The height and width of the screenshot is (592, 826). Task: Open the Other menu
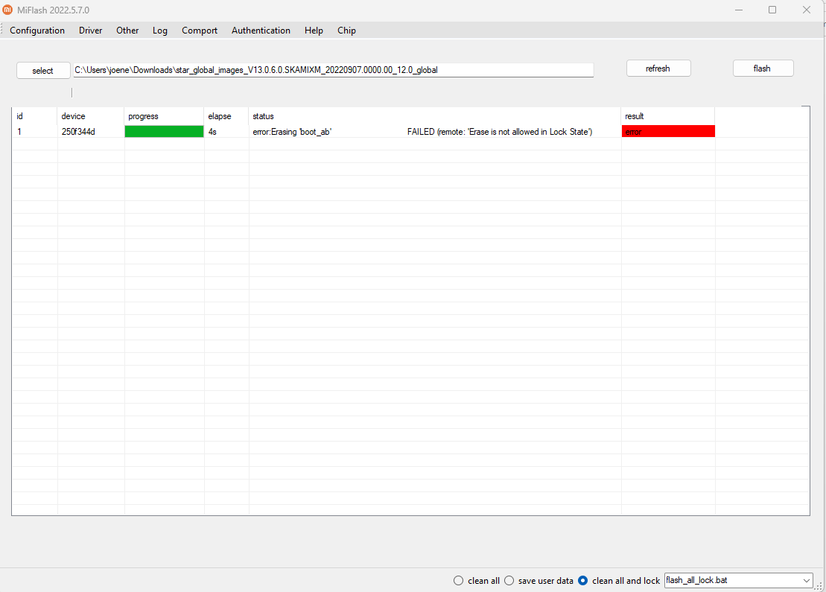[127, 31]
